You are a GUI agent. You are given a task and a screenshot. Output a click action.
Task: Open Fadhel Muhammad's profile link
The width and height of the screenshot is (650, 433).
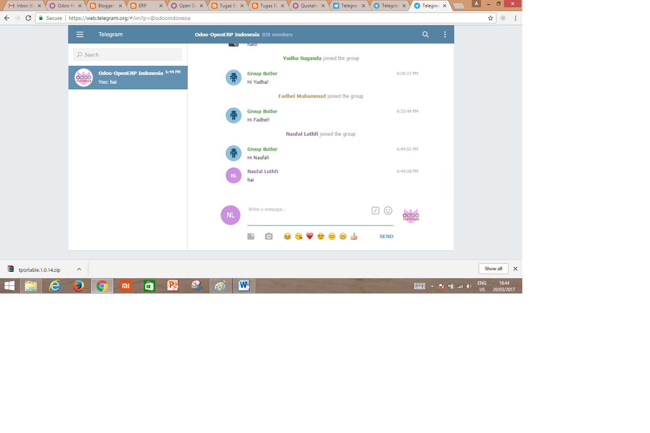[x=302, y=96]
